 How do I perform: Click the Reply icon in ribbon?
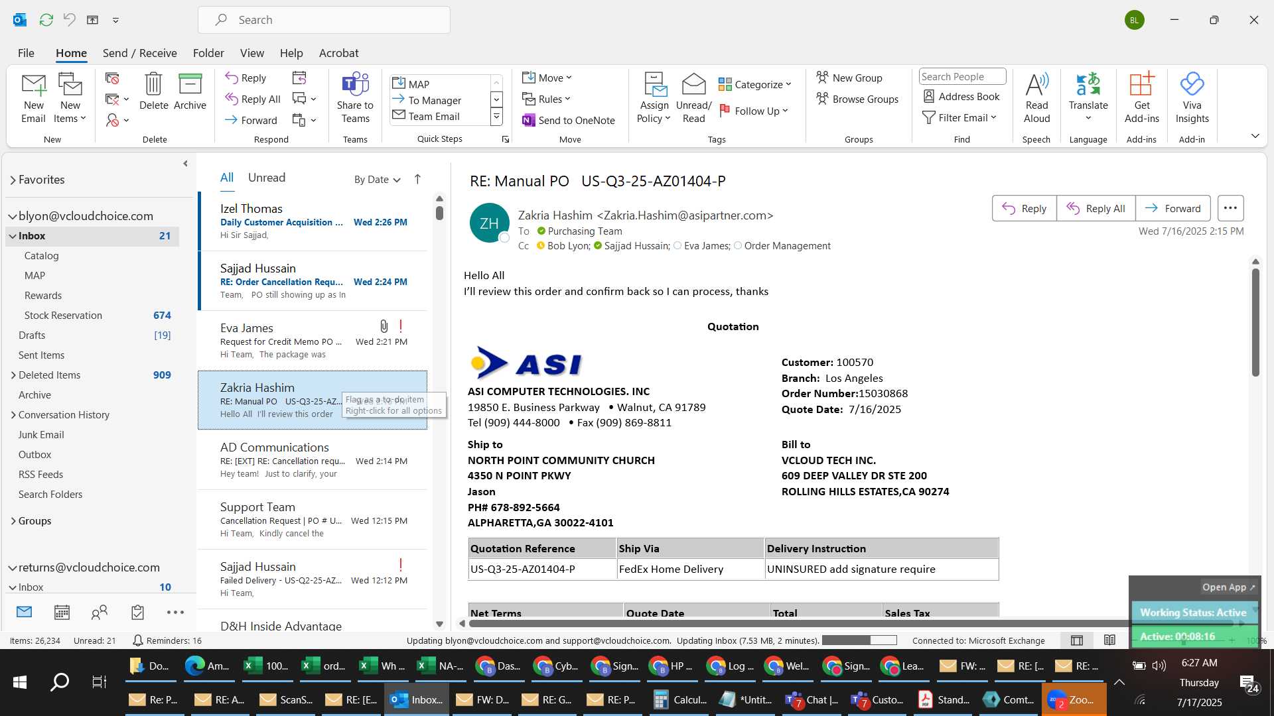click(x=231, y=78)
